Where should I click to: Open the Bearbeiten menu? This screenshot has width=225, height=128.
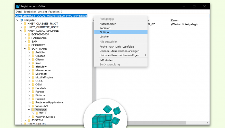[x=30, y=12]
